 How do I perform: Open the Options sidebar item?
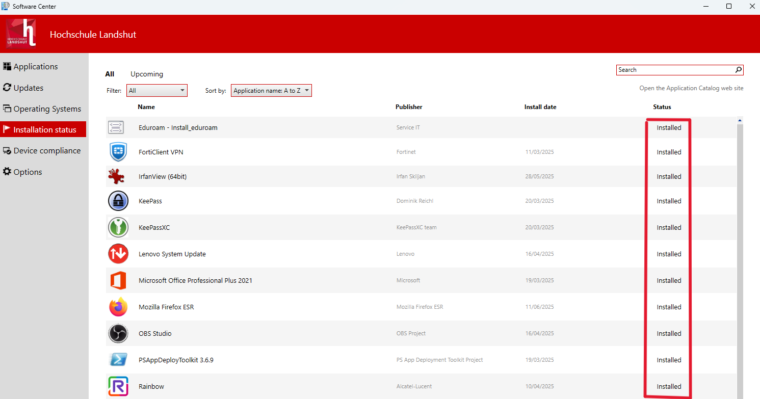[x=28, y=172]
